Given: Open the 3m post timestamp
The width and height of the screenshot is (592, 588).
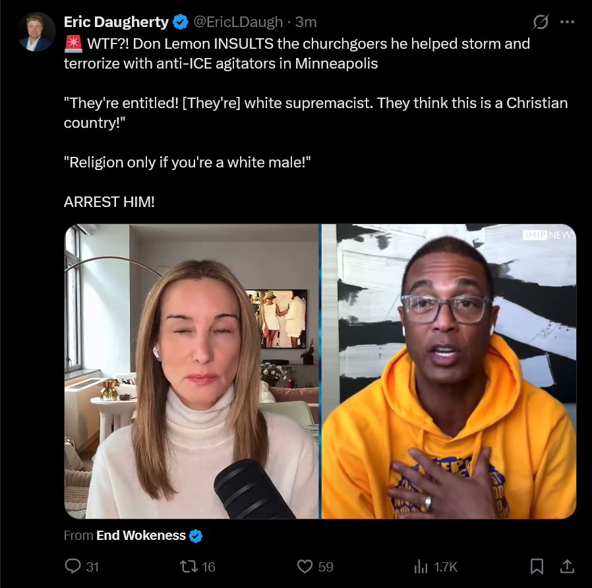Looking at the screenshot, I should click(306, 22).
